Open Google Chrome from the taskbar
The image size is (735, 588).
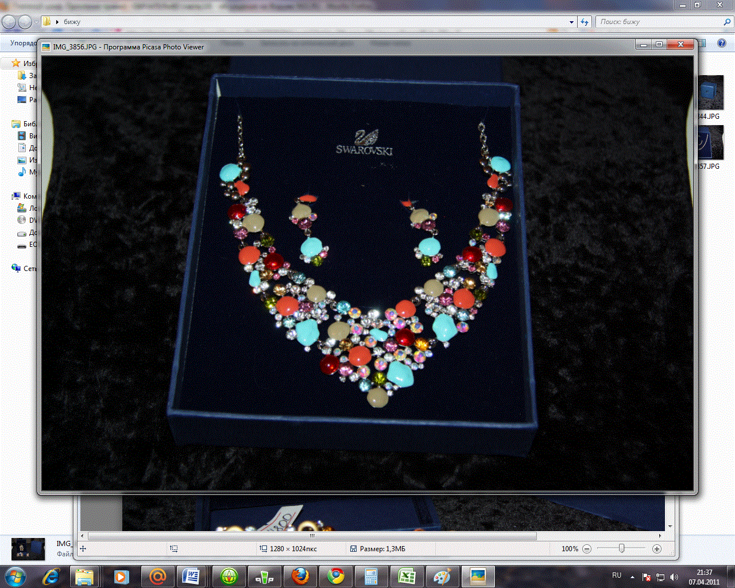pyautogui.click(x=336, y=576)
